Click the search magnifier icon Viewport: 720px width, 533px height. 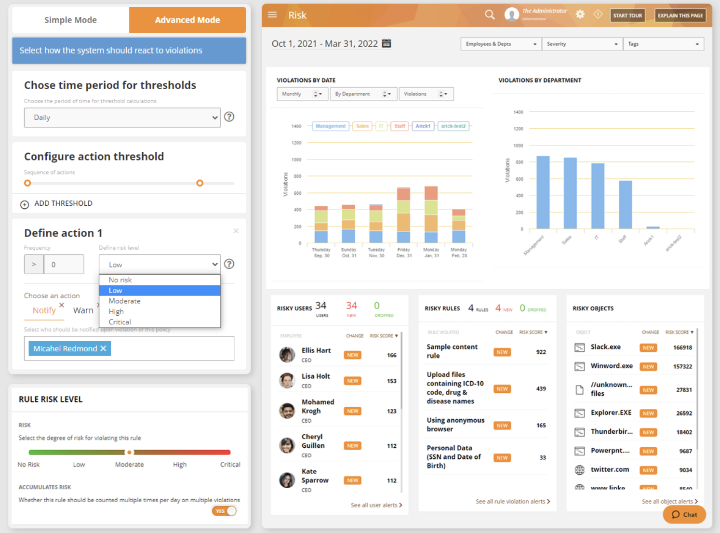tap(490, 15)
